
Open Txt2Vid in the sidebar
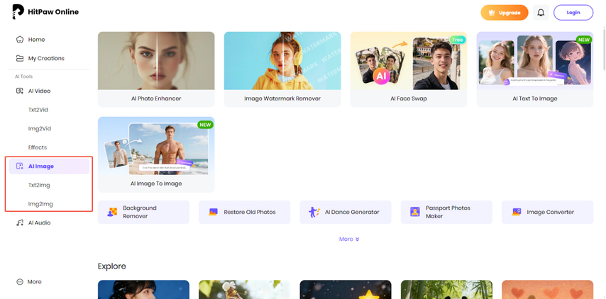[x=38, y=110]
